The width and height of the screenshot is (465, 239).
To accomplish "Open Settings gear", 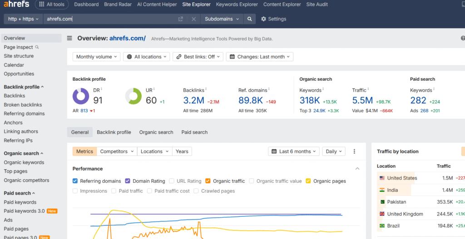I will 273,19.
